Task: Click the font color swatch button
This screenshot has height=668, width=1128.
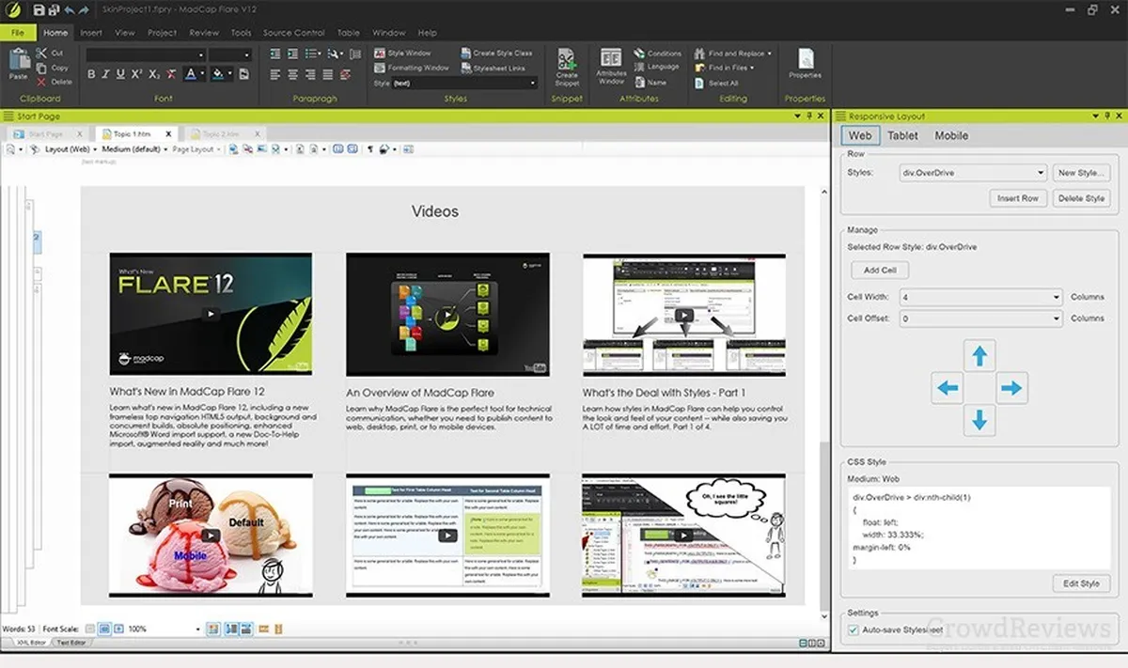Action: (x=190, y=74)
